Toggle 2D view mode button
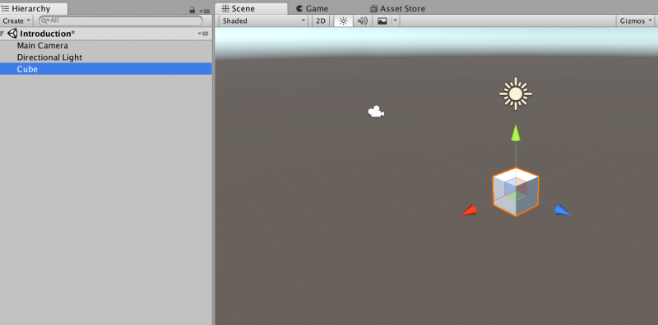The width and height of the screenshot is (658, 325). coord(321,21)
